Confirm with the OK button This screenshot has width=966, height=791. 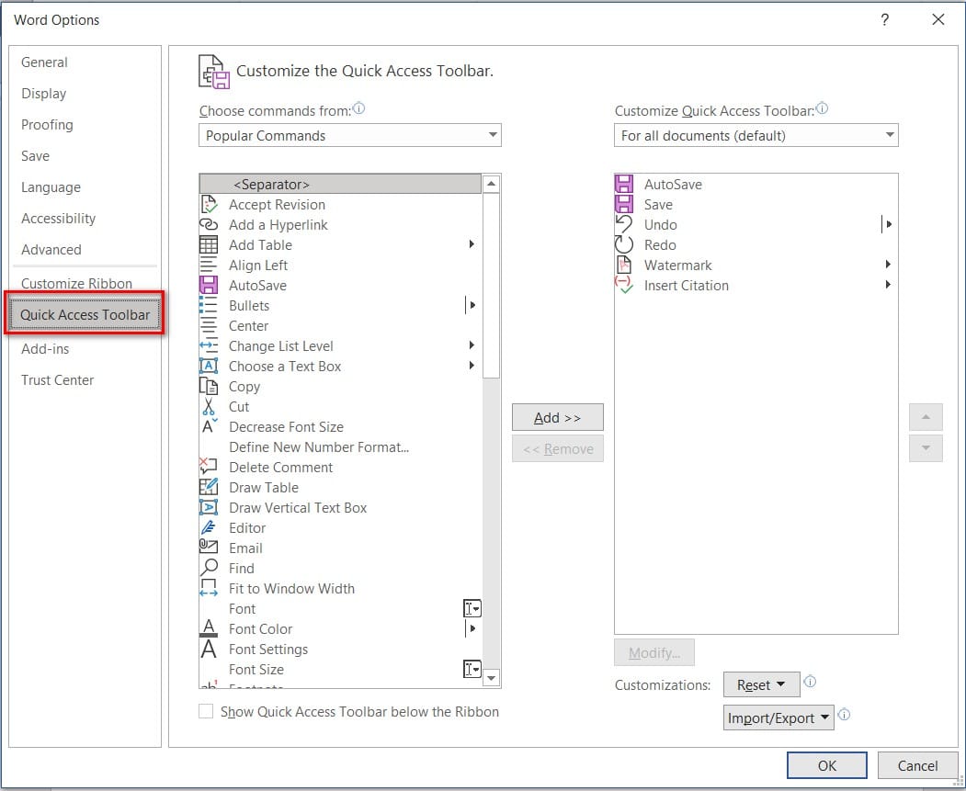[827, 765]
